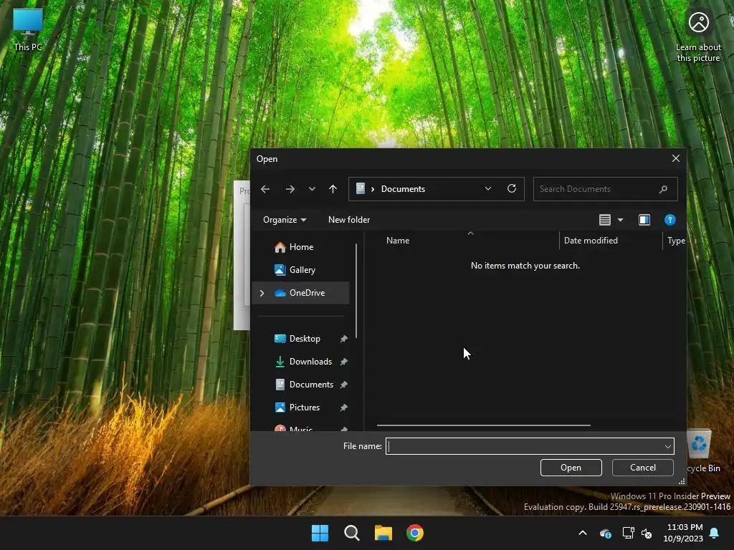This screenshot has height=550, width=734.
Task: Open Home in navigation pane
Action: (301, 247)
